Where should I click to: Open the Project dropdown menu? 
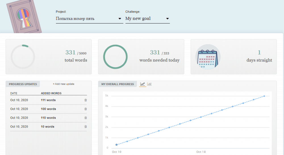pos(89,19)
